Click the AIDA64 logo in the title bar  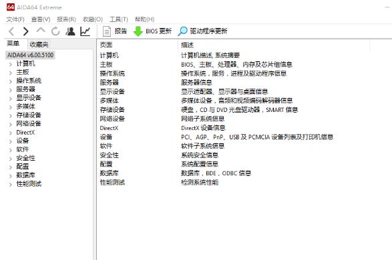tap(11, 7)
